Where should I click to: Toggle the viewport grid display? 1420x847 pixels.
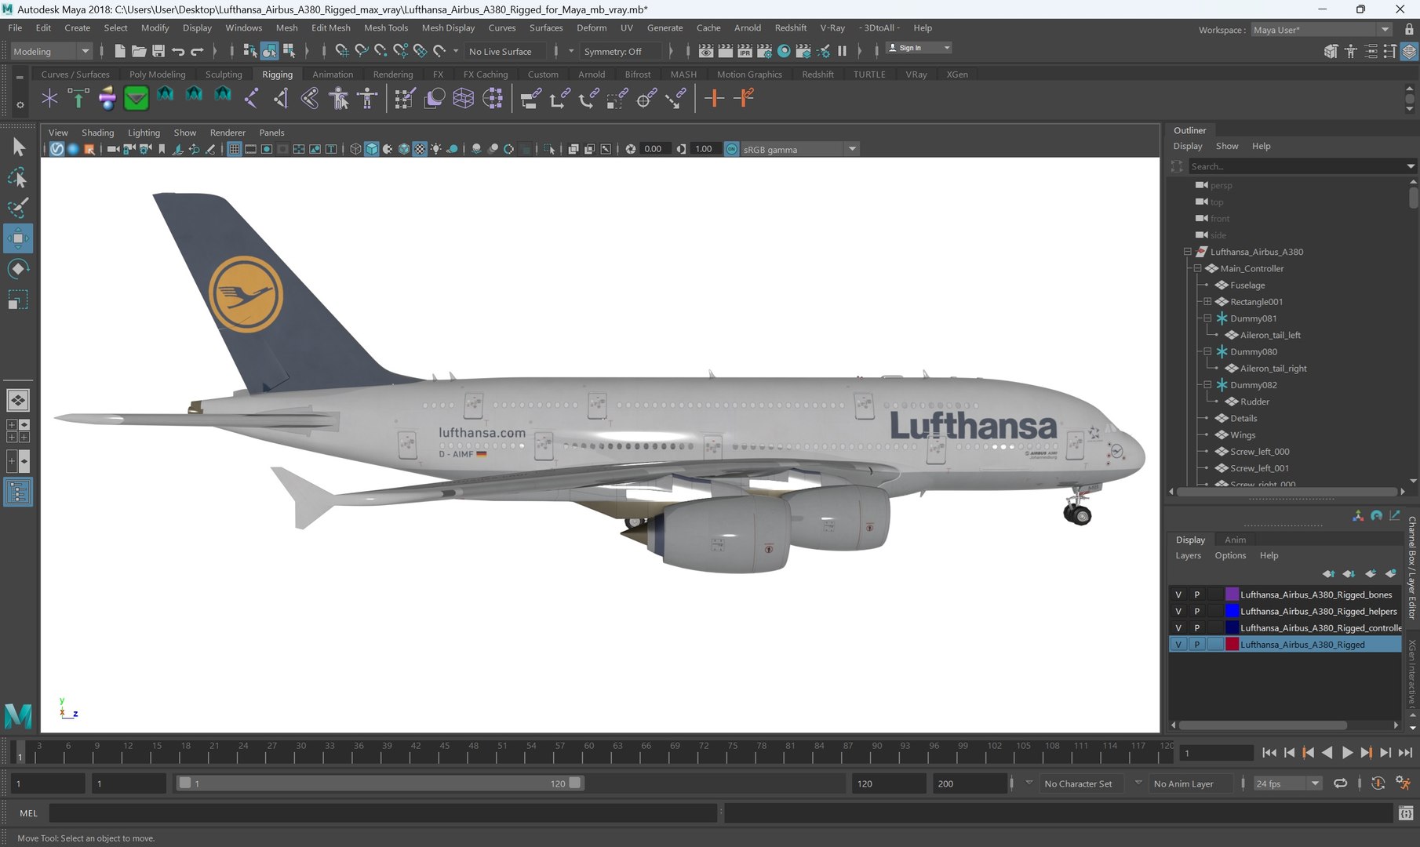(234, 149)
